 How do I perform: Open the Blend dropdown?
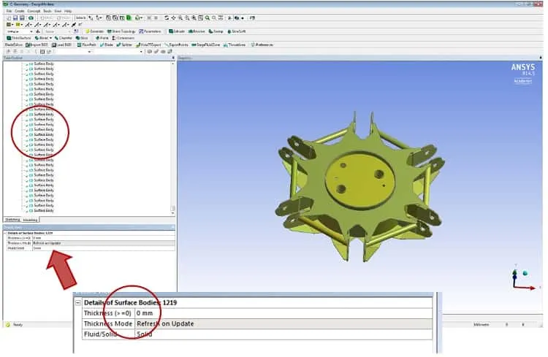coord(43,38)
